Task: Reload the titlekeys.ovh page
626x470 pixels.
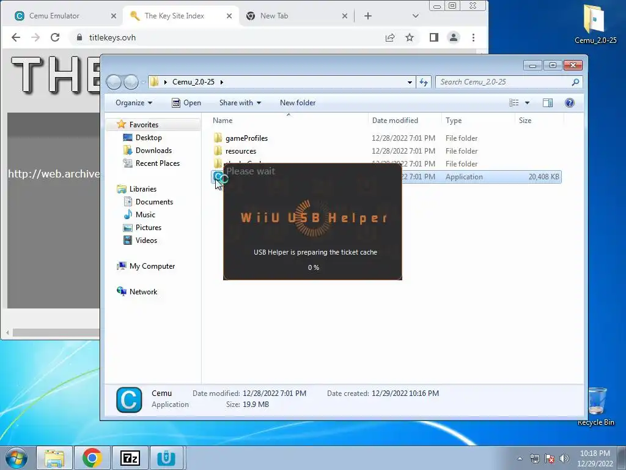Action: tap(55, 37)
